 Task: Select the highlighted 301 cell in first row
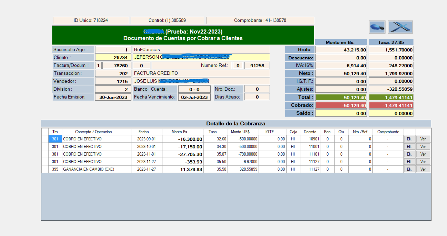pos(55,139)
